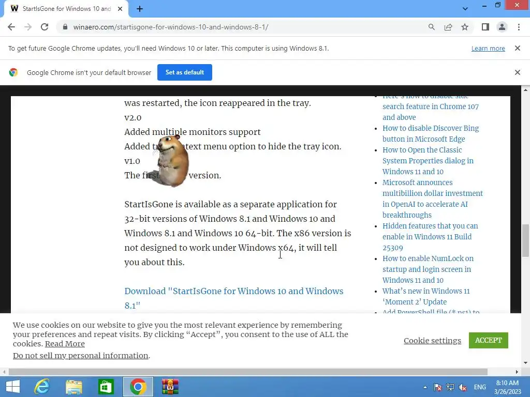Click the page scroll down arrow
The image size is (530, 397).
525,363
